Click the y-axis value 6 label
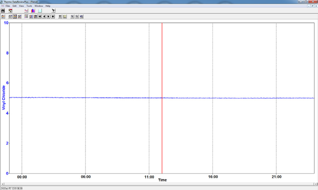Viewport: 318px width, 190px height. pyautogui.click(x=7, y=83)
